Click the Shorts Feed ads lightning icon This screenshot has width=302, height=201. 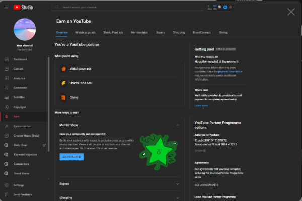(63, 83)
